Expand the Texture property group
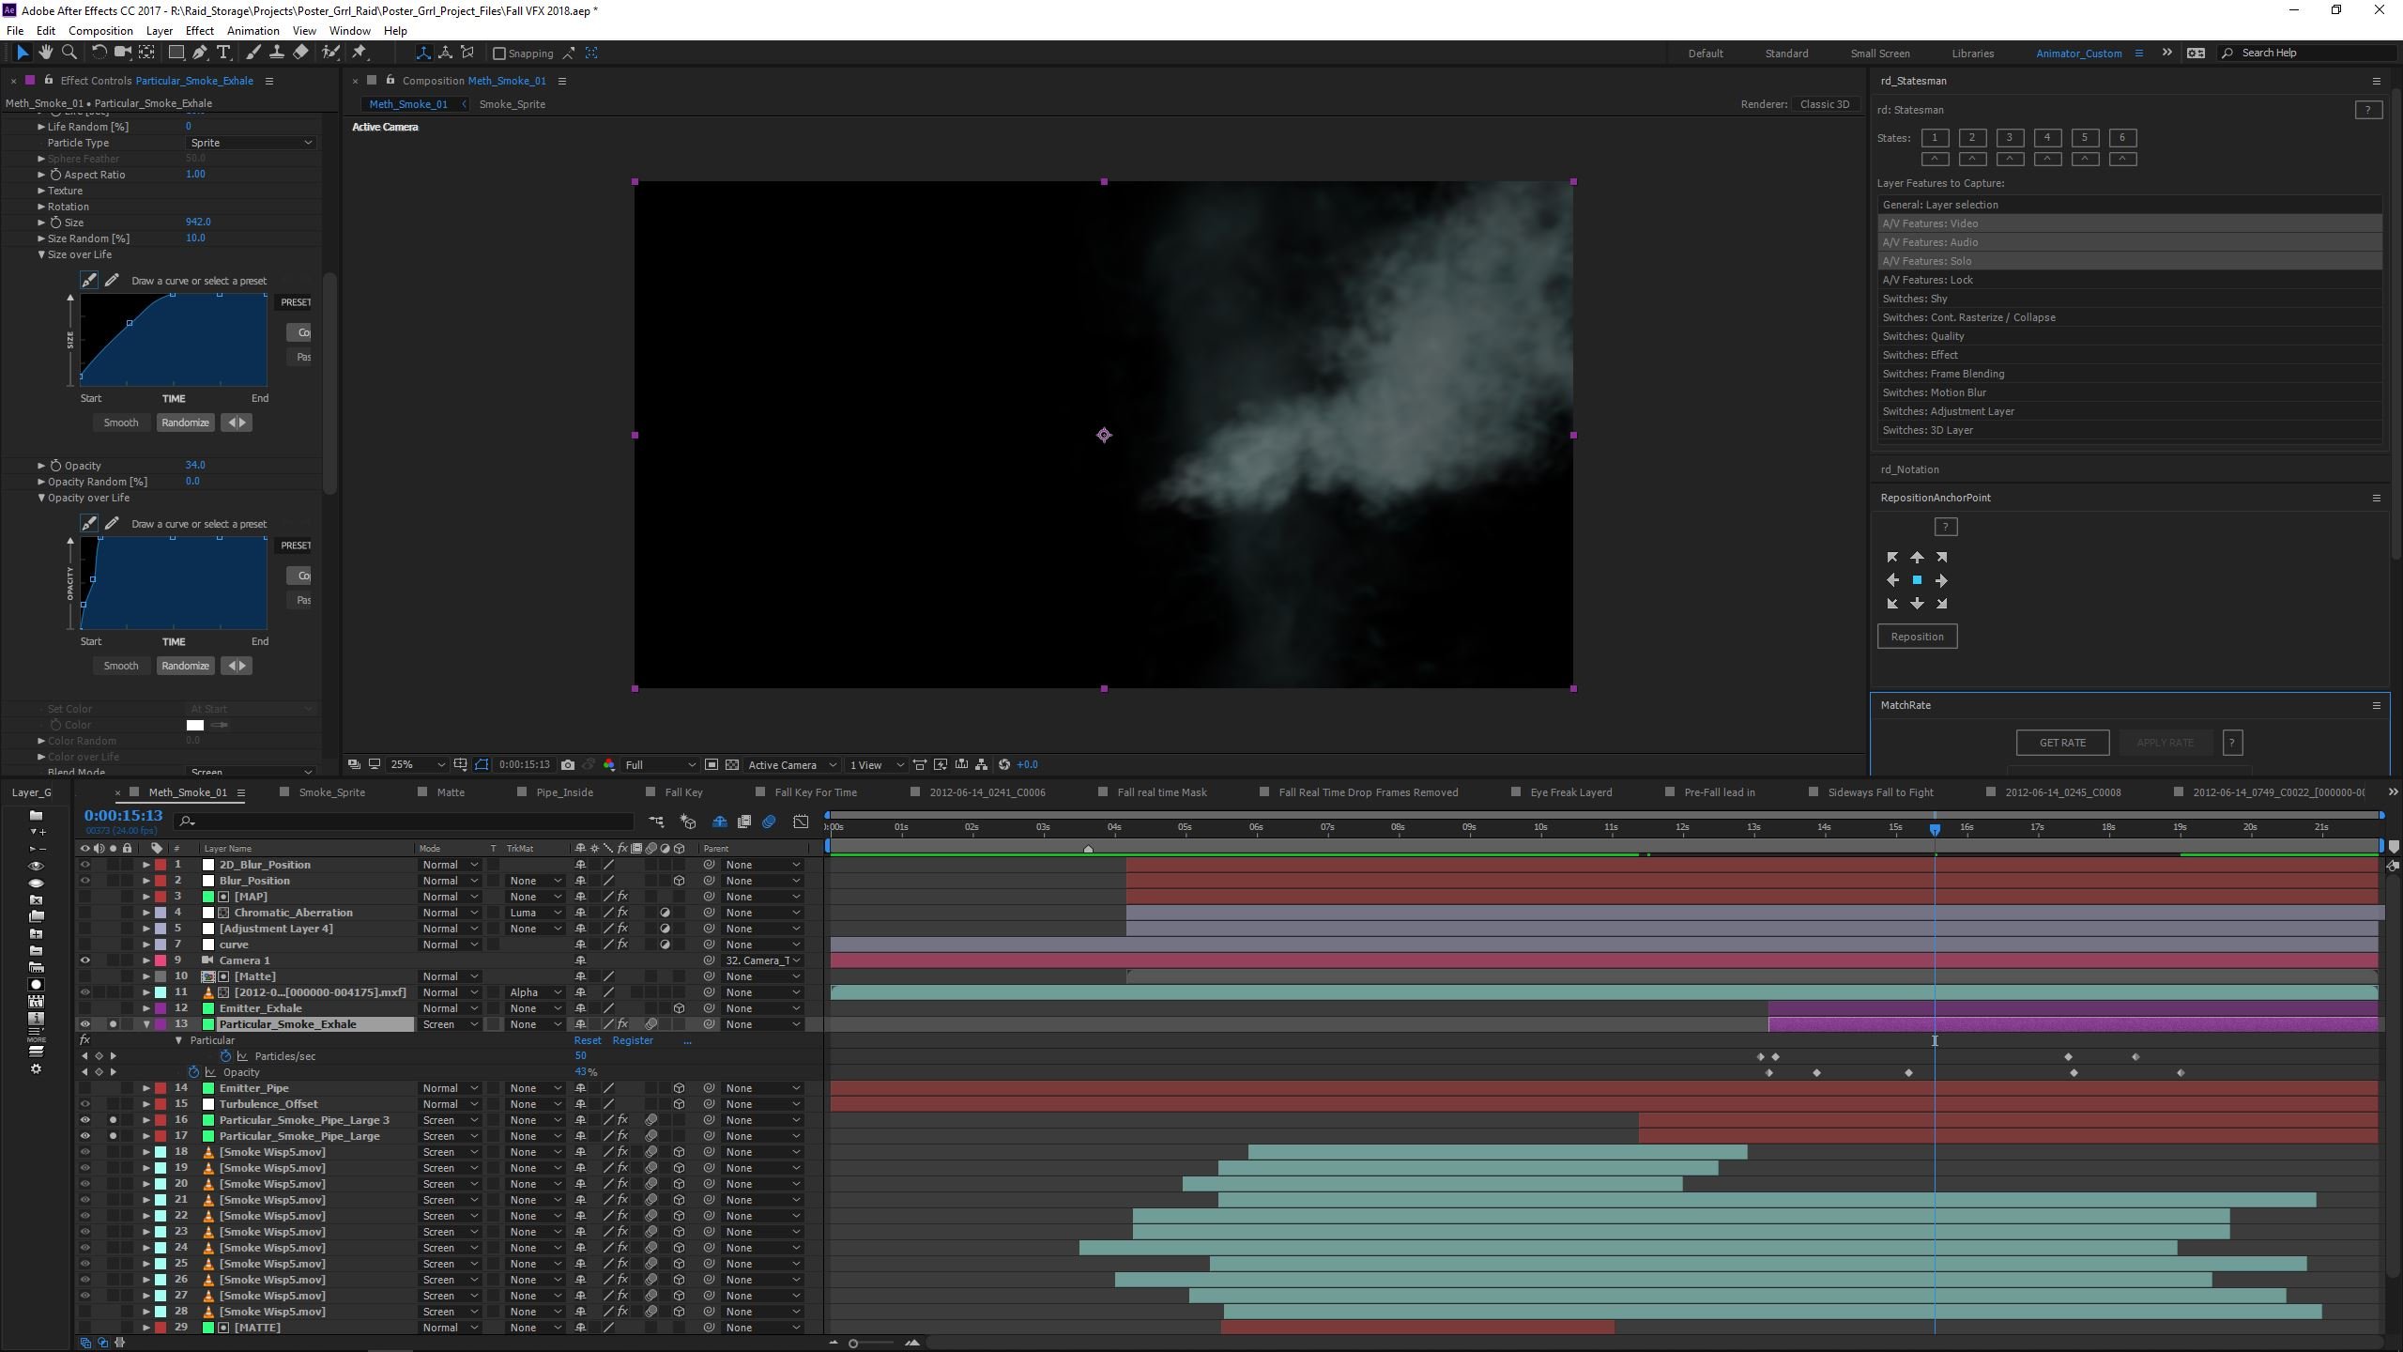This screenshot has height=1352, width=2403. tap(41, 191)
